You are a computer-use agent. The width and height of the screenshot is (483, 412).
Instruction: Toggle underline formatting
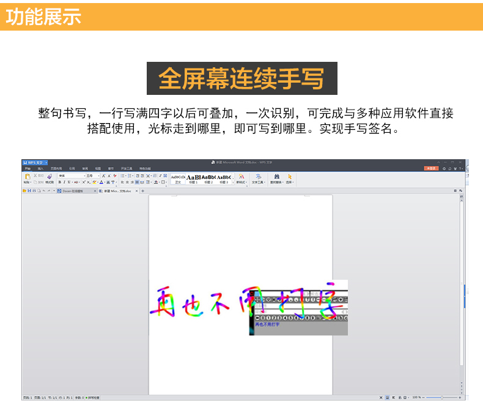click(x=68, y=182)
